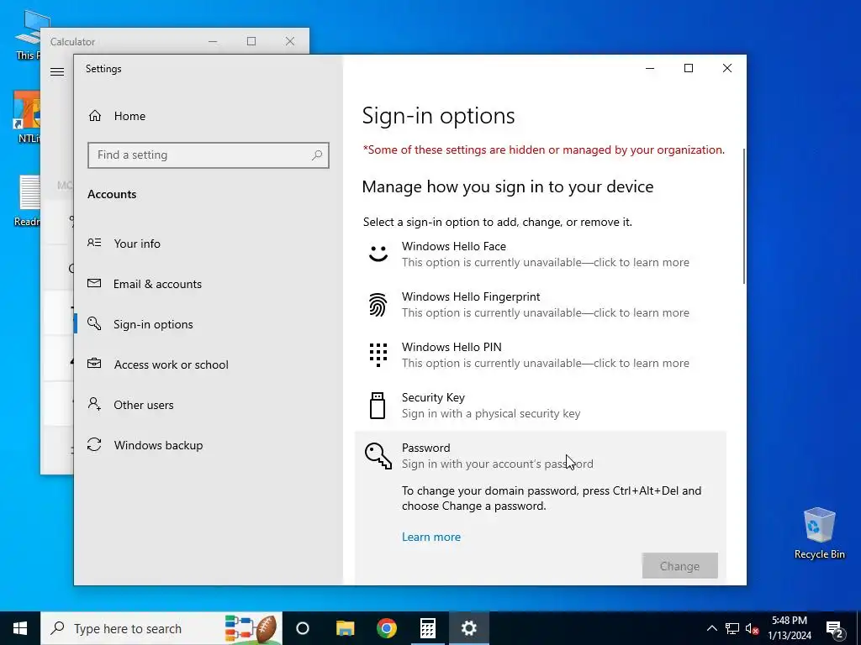This screenshot has width=861, height=645.
Task: Click the Accounts section heading
Action: click(112, 194)
